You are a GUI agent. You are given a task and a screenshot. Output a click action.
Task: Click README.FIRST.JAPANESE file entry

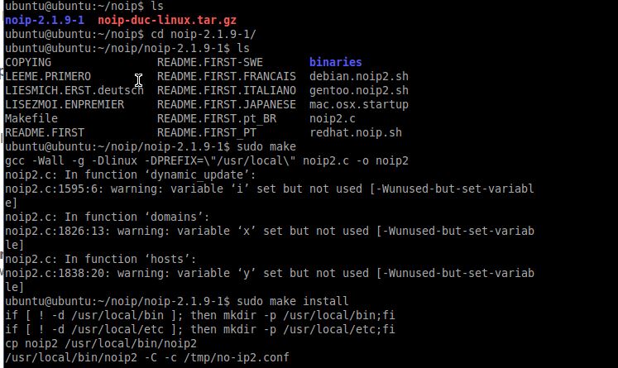(227, 104)
